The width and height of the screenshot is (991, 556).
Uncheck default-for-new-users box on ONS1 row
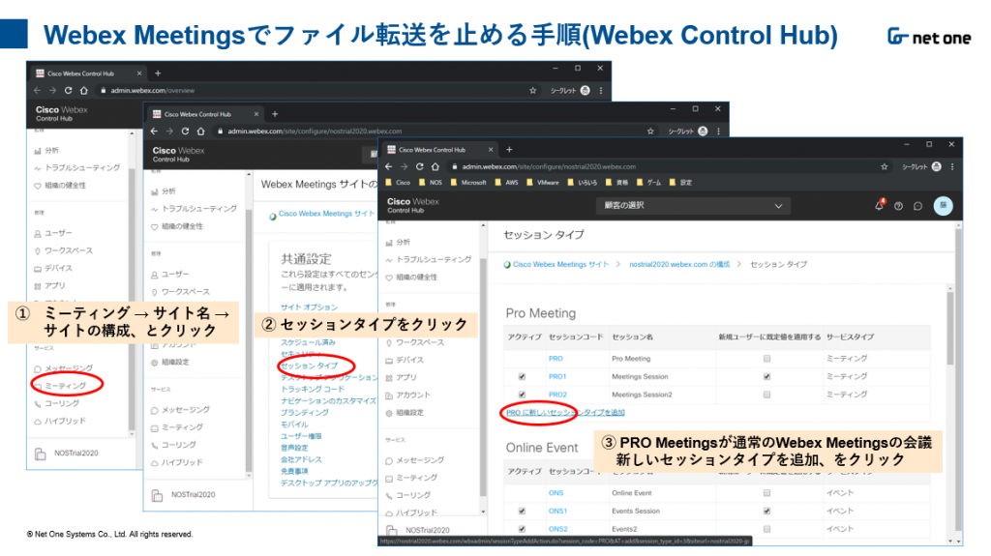[766, 512]
